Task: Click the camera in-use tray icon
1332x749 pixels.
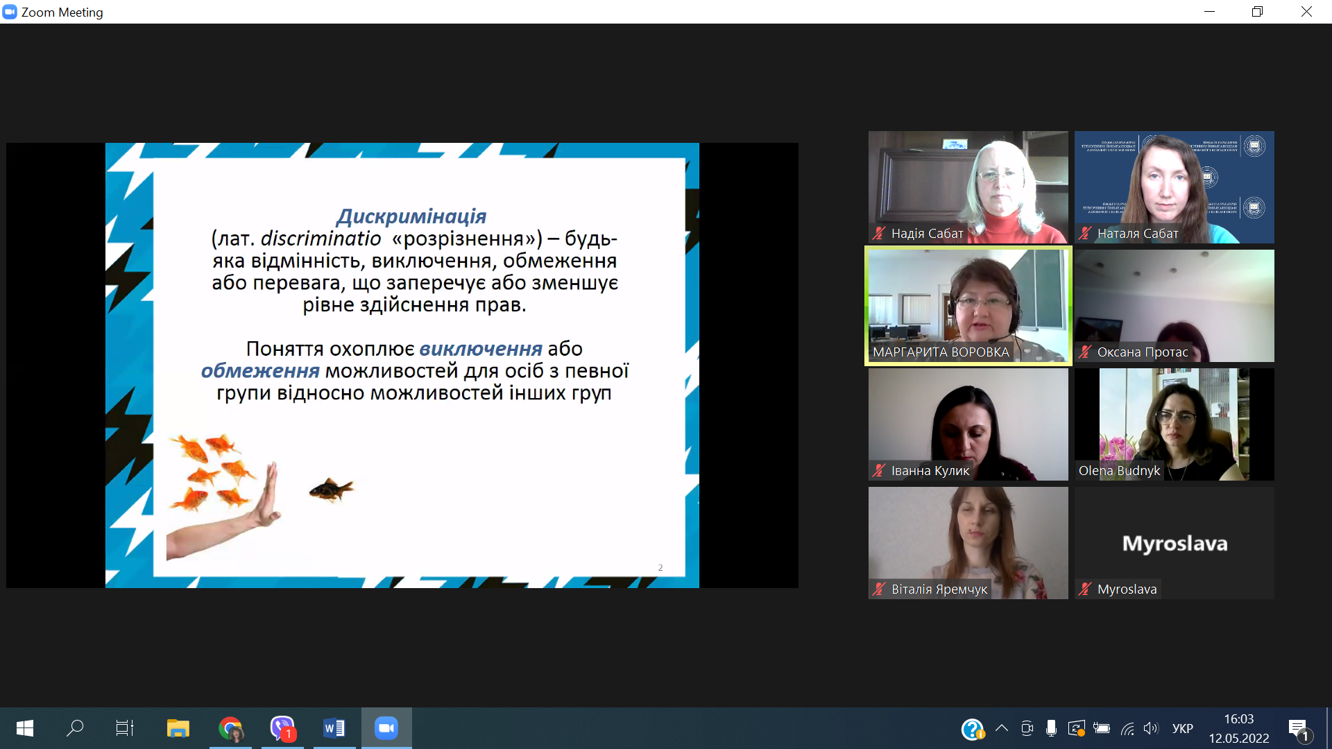Action: click(1027, 728)
